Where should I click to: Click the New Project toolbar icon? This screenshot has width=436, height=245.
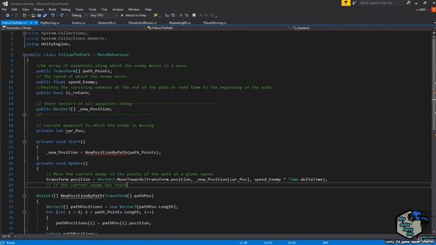[25, 15]
